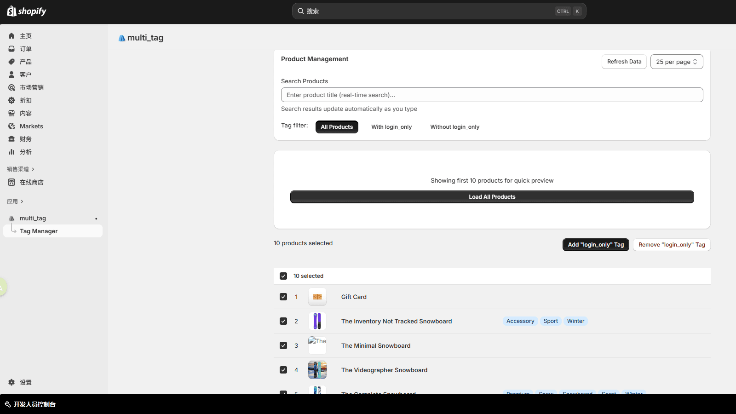Uncheck The Videographer Snowboard checkbox

pyautogui.click(x=283, y=370)
